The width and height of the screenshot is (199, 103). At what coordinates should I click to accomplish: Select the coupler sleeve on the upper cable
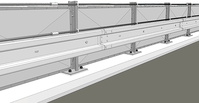[x=54, y=4]
